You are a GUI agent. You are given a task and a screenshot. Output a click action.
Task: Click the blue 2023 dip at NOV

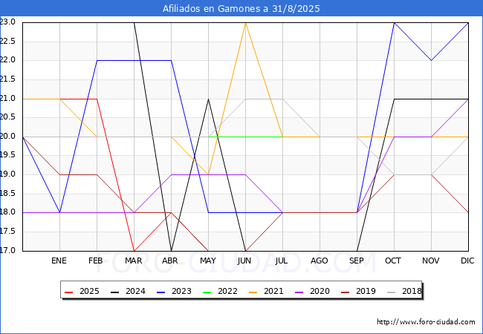[431, 61]
